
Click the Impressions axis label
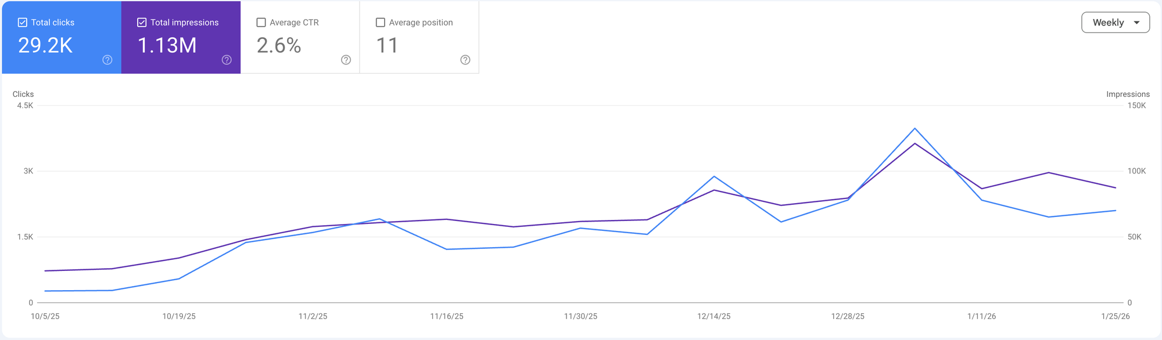[x=1128, y=94]
